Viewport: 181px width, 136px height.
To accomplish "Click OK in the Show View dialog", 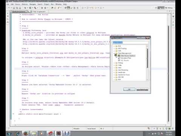I will tap(129, 90).
